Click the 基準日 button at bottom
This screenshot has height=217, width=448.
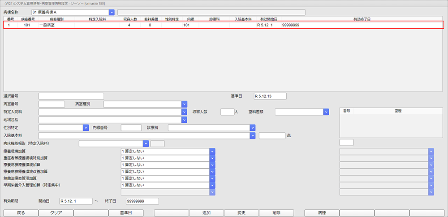[x=125, y=213]
